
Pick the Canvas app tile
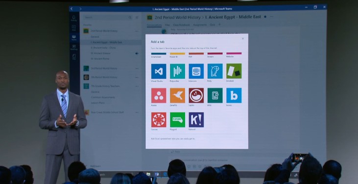(x=159, y=120)
